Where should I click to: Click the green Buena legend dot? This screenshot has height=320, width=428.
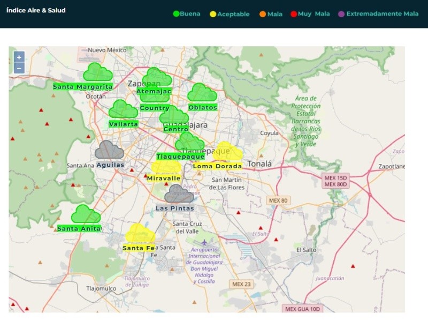point(176,14)
